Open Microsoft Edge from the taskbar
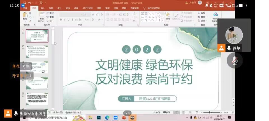This screenshot has height=121, width=269. click(107, 118)
